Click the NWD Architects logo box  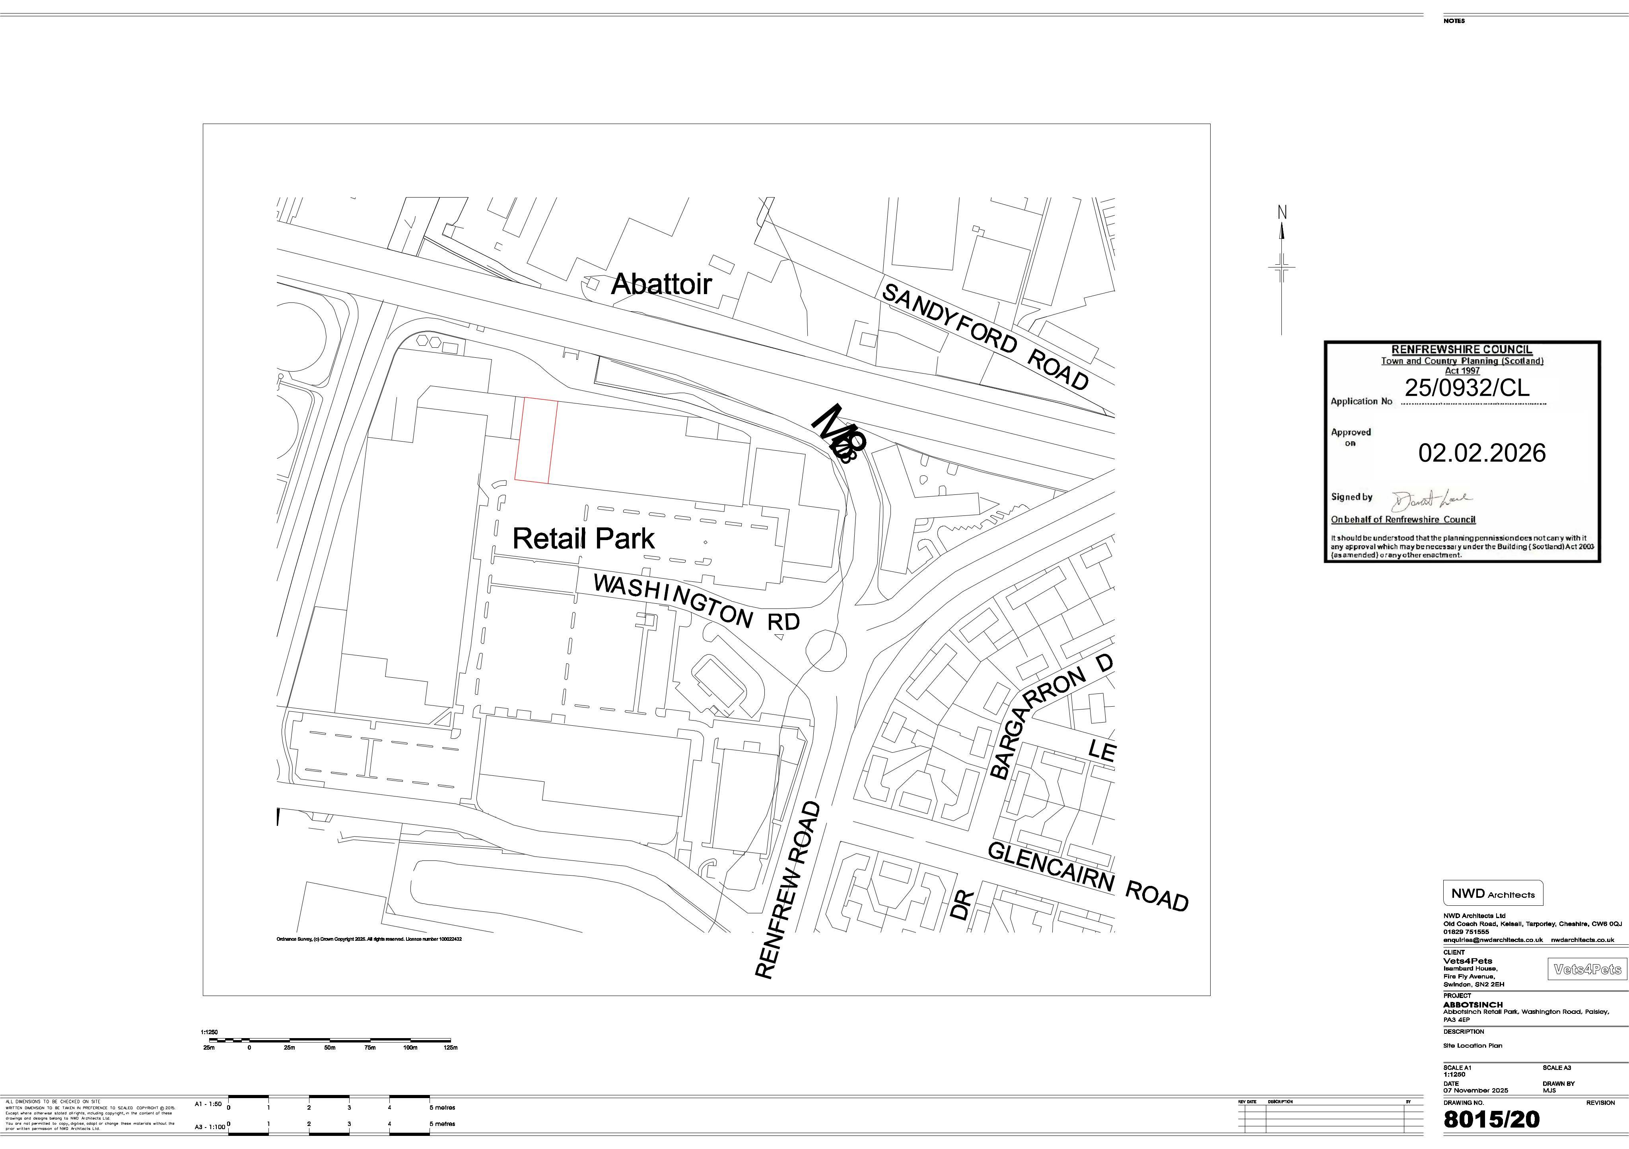pos(1493,894)
